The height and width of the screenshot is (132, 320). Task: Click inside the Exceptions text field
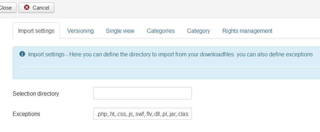pos(142,114)
